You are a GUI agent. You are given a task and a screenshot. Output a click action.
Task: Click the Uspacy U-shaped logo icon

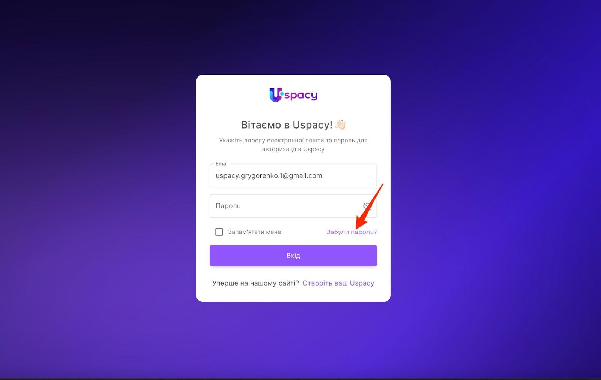pos(276,95)
